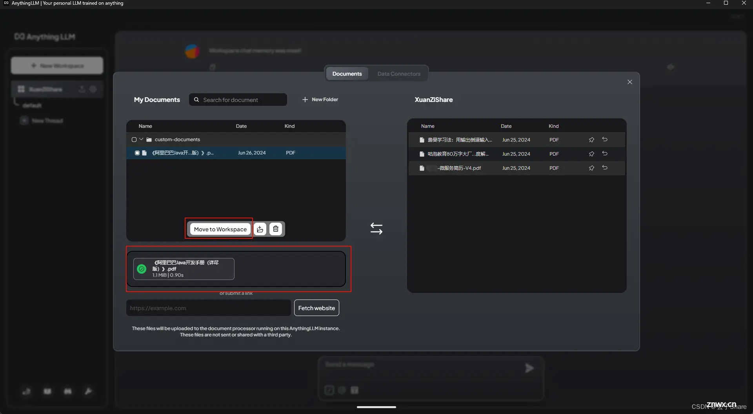Click the uploaded 阿里巴巴Java开发手册 file card
The height and width of the screenshot is (414, 753).
(x=184, y=269)
